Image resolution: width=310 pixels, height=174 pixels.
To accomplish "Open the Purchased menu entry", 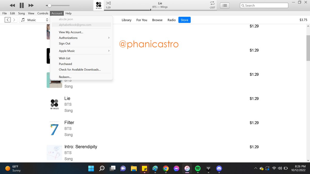I will pos(81,64).
